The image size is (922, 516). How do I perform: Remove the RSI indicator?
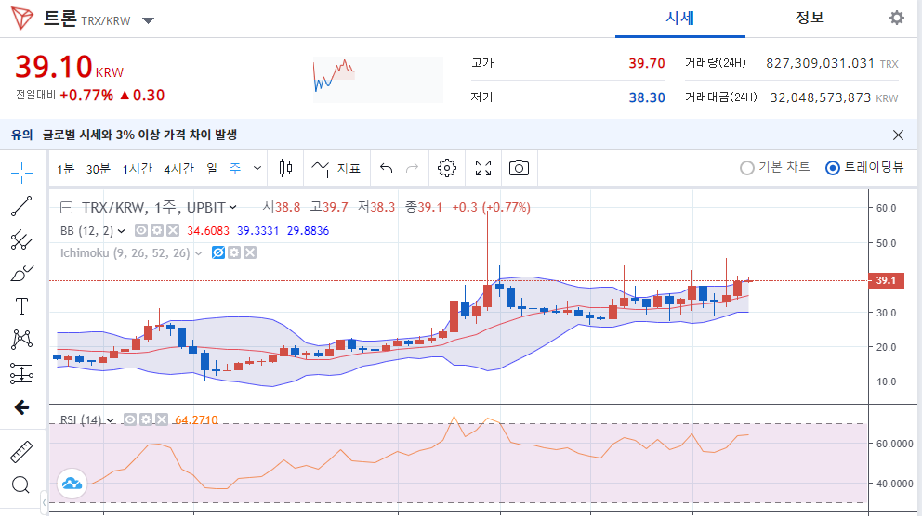[x=161, y=419]
